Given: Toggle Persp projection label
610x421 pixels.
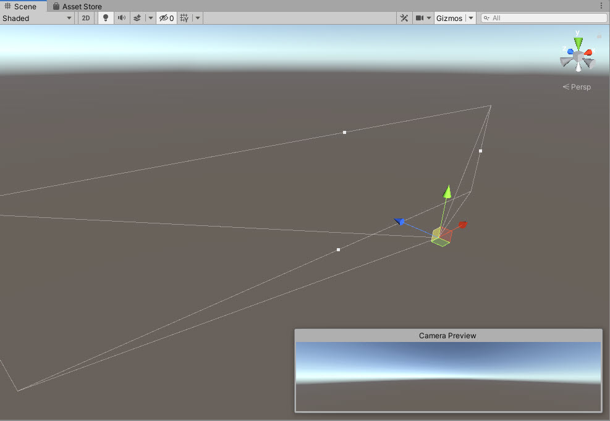Looking at the screenshot, I should (x=577, y=87).
